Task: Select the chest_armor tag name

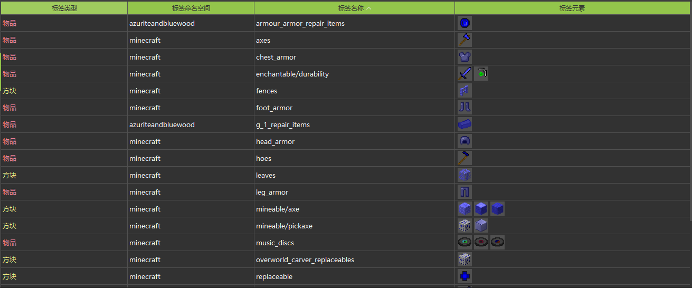Action: point(275,57)
